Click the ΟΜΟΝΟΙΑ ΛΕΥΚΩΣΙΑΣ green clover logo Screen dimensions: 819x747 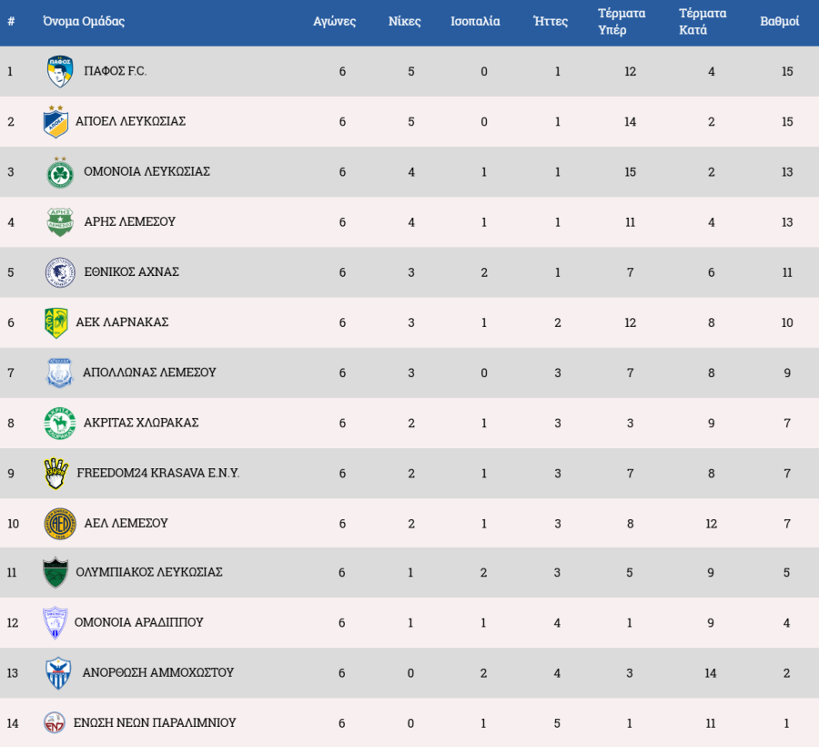tap(60, 172)
